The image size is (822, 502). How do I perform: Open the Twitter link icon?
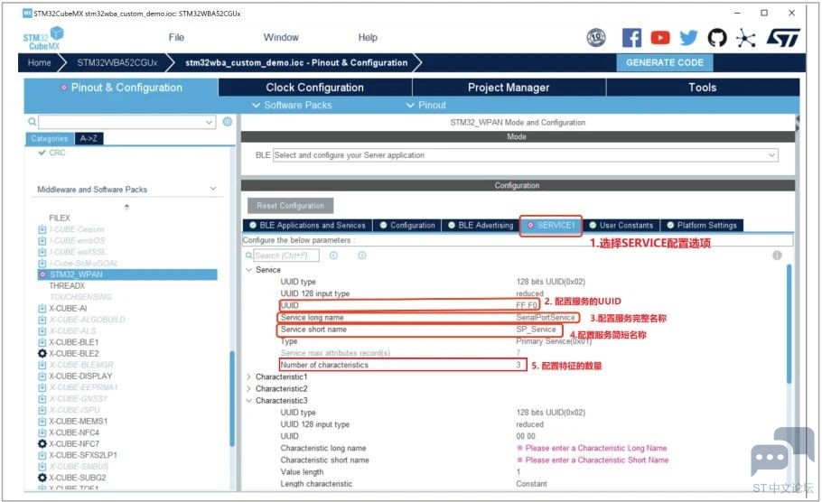pyautogui.click(x=688, y=38)
